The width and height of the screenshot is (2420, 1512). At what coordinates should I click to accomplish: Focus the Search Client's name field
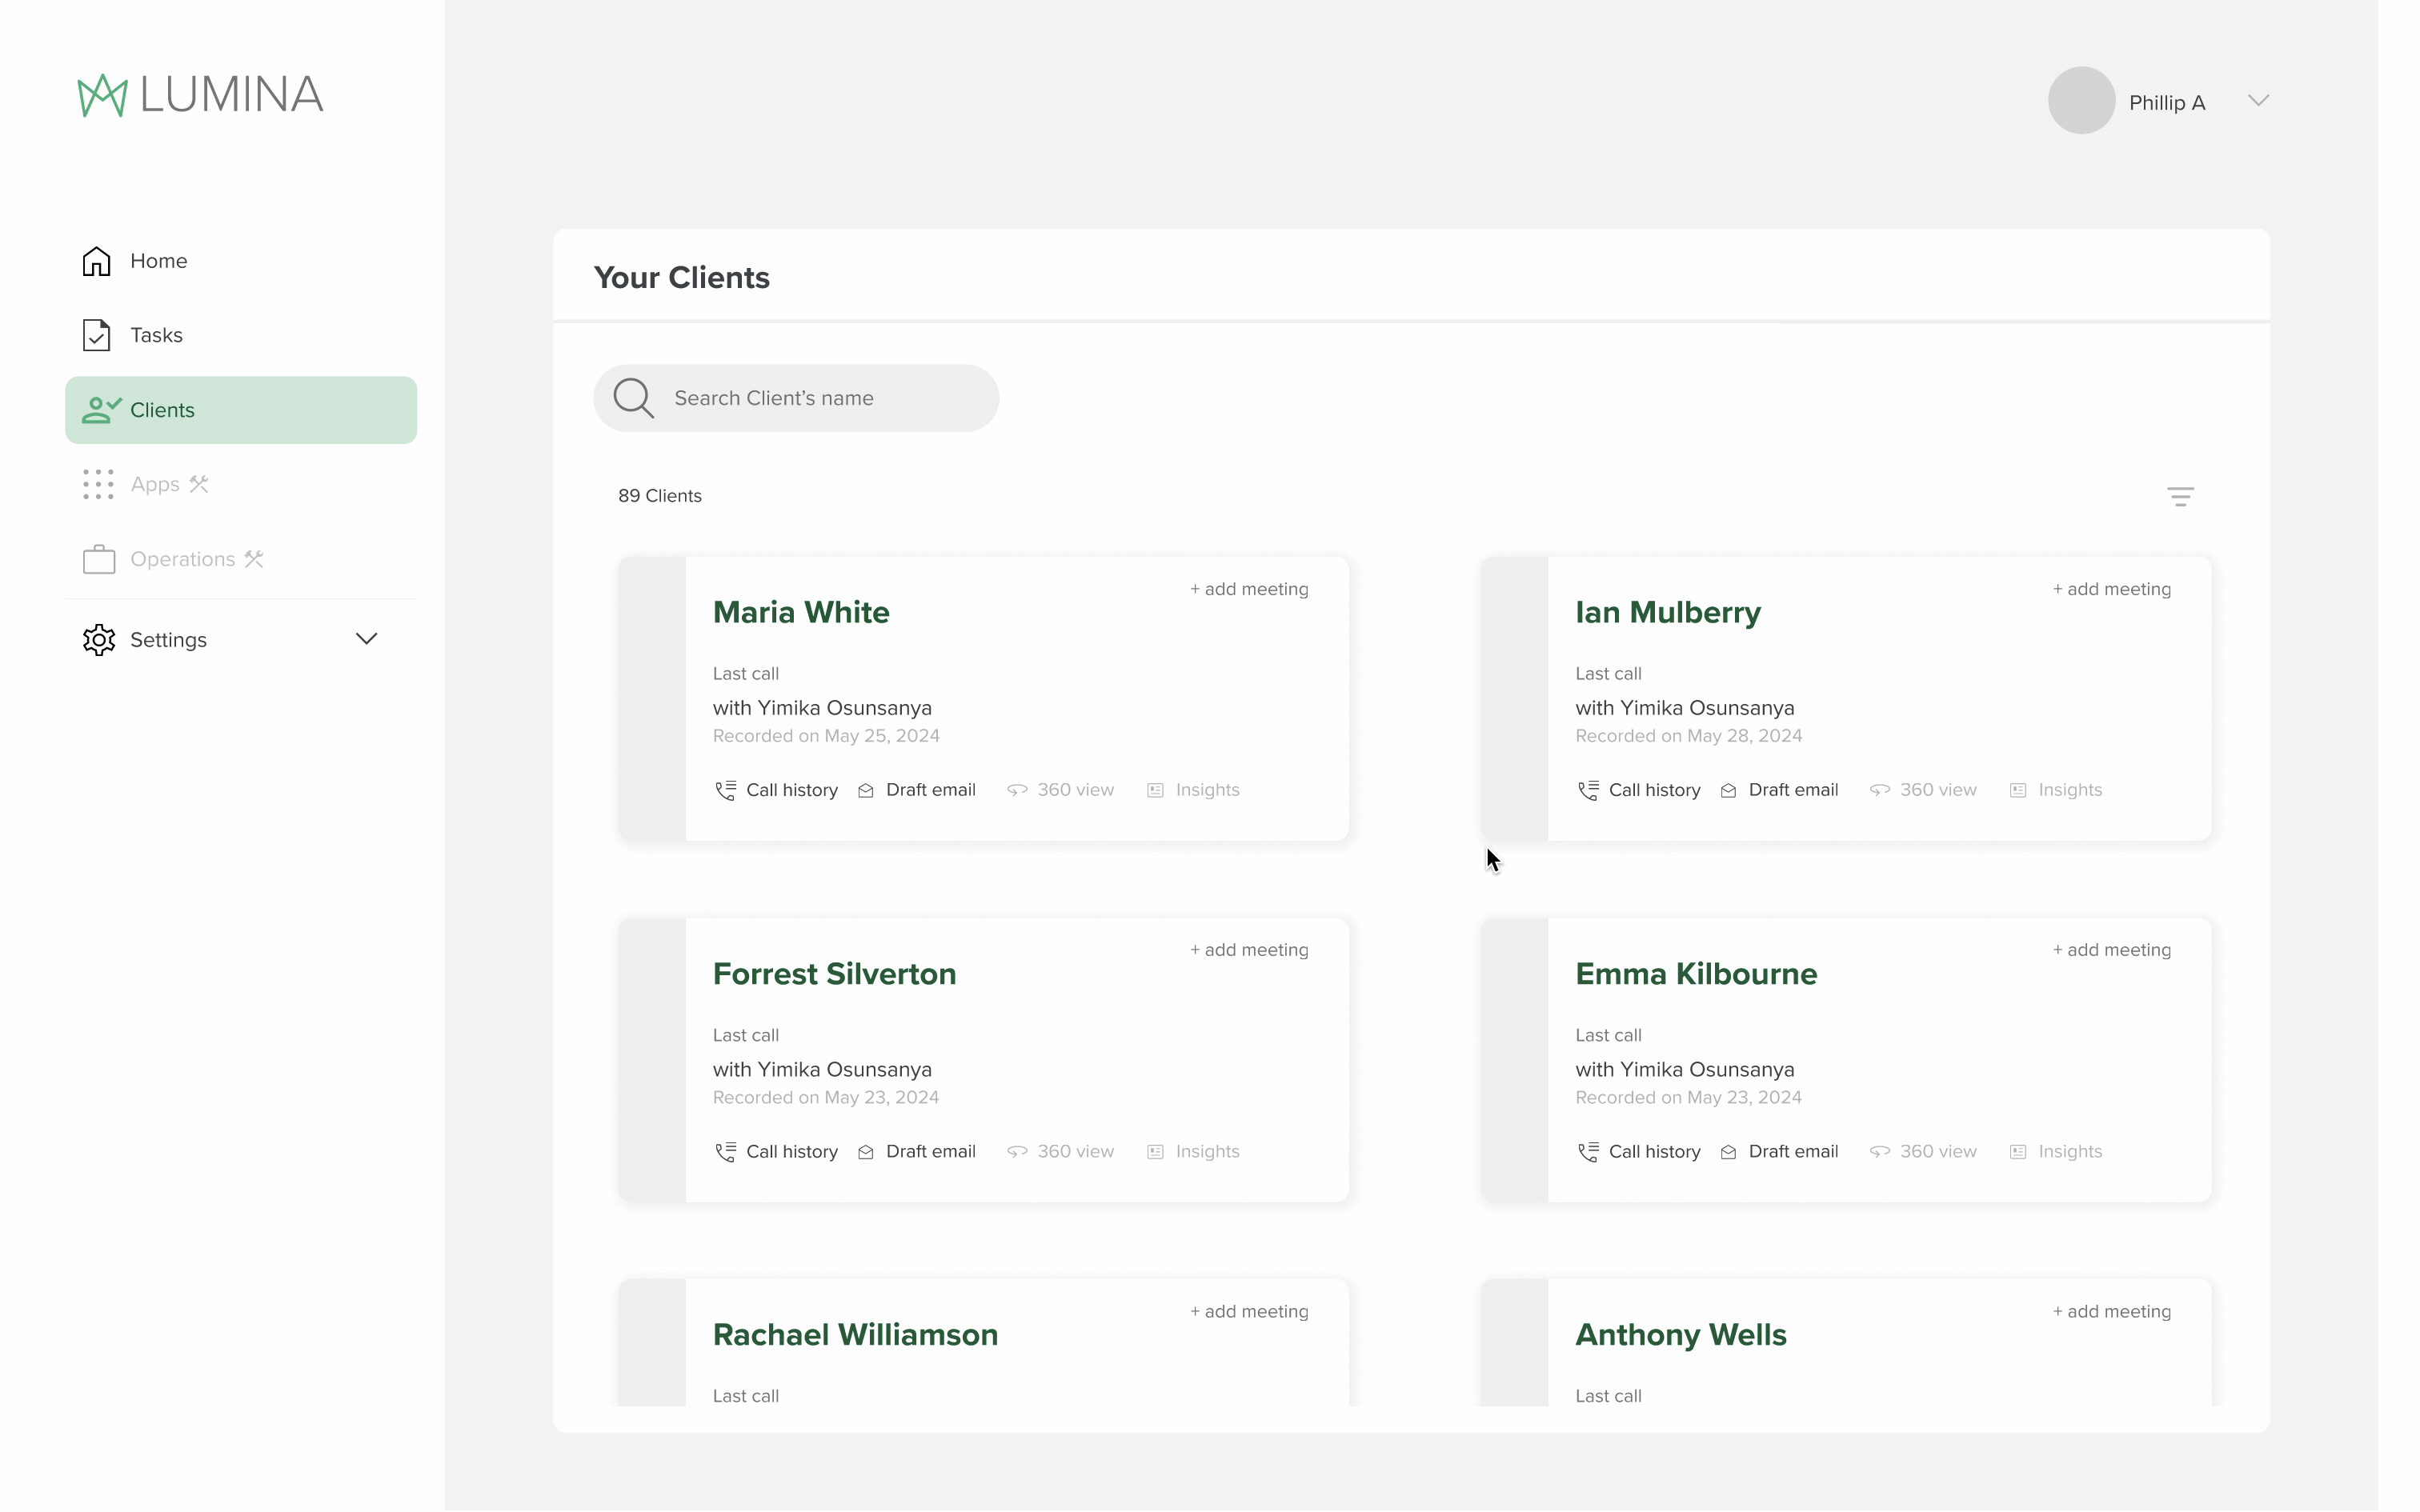coord(796,398)
